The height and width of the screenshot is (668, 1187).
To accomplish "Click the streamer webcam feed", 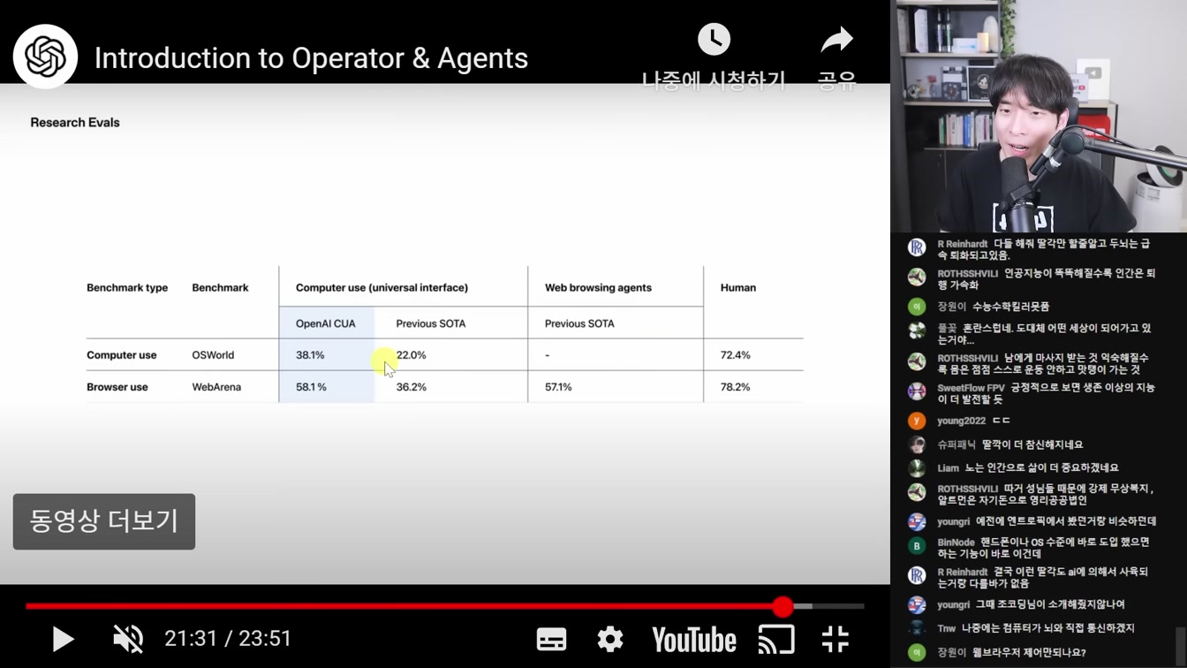I will point(1039,116).
